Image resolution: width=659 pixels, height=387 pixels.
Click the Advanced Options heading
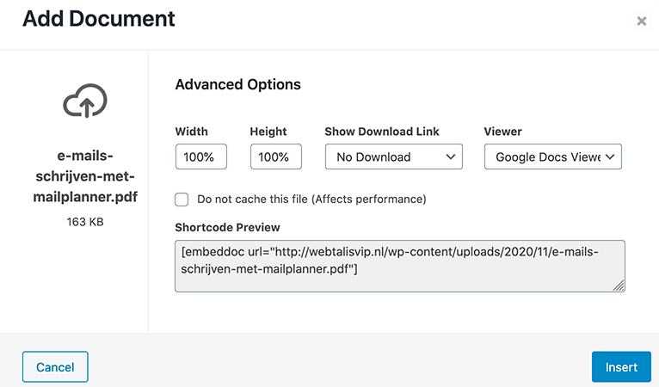tap(237, 84)
